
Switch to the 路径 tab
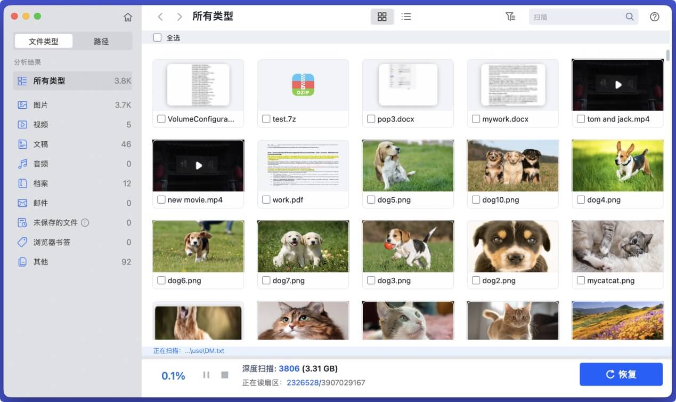pyautogui.click(x=102, y=41)
